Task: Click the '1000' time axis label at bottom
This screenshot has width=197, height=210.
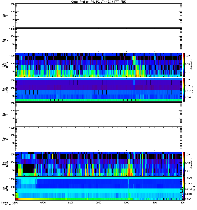Action: (126, 202)
